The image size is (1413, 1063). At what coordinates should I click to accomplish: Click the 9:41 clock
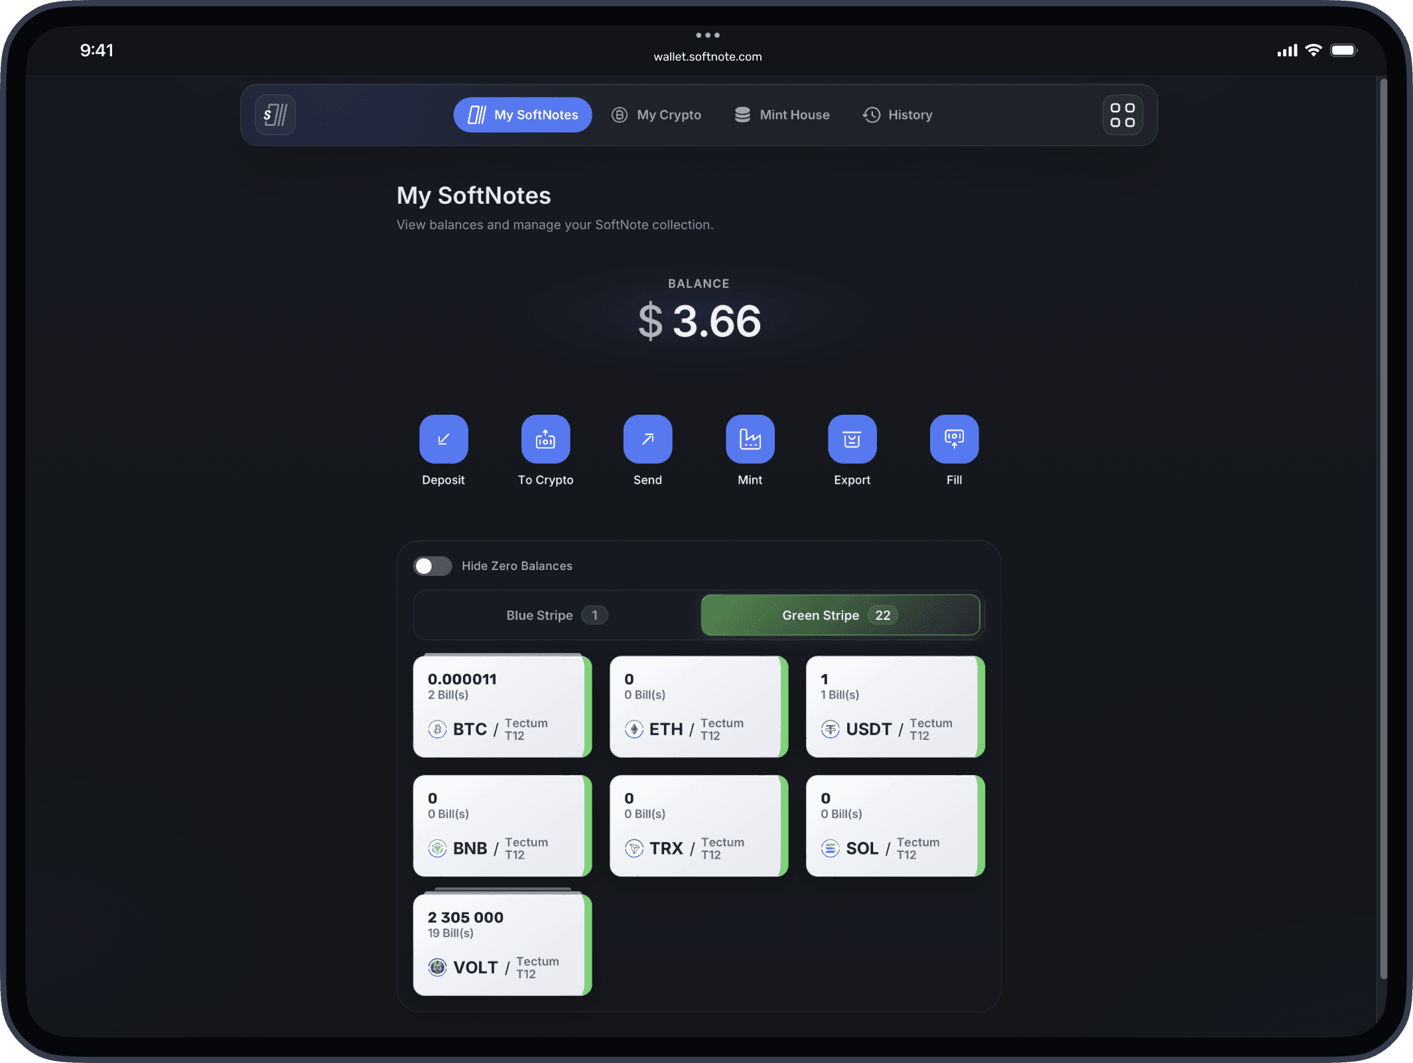coord(97,50)
